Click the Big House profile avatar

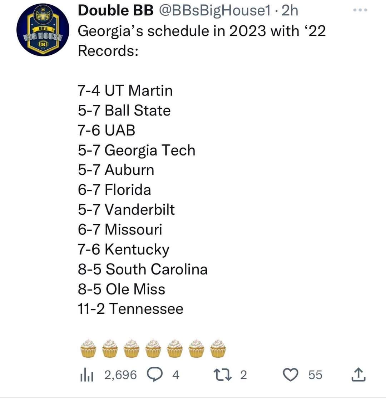[x=43, y=30]
